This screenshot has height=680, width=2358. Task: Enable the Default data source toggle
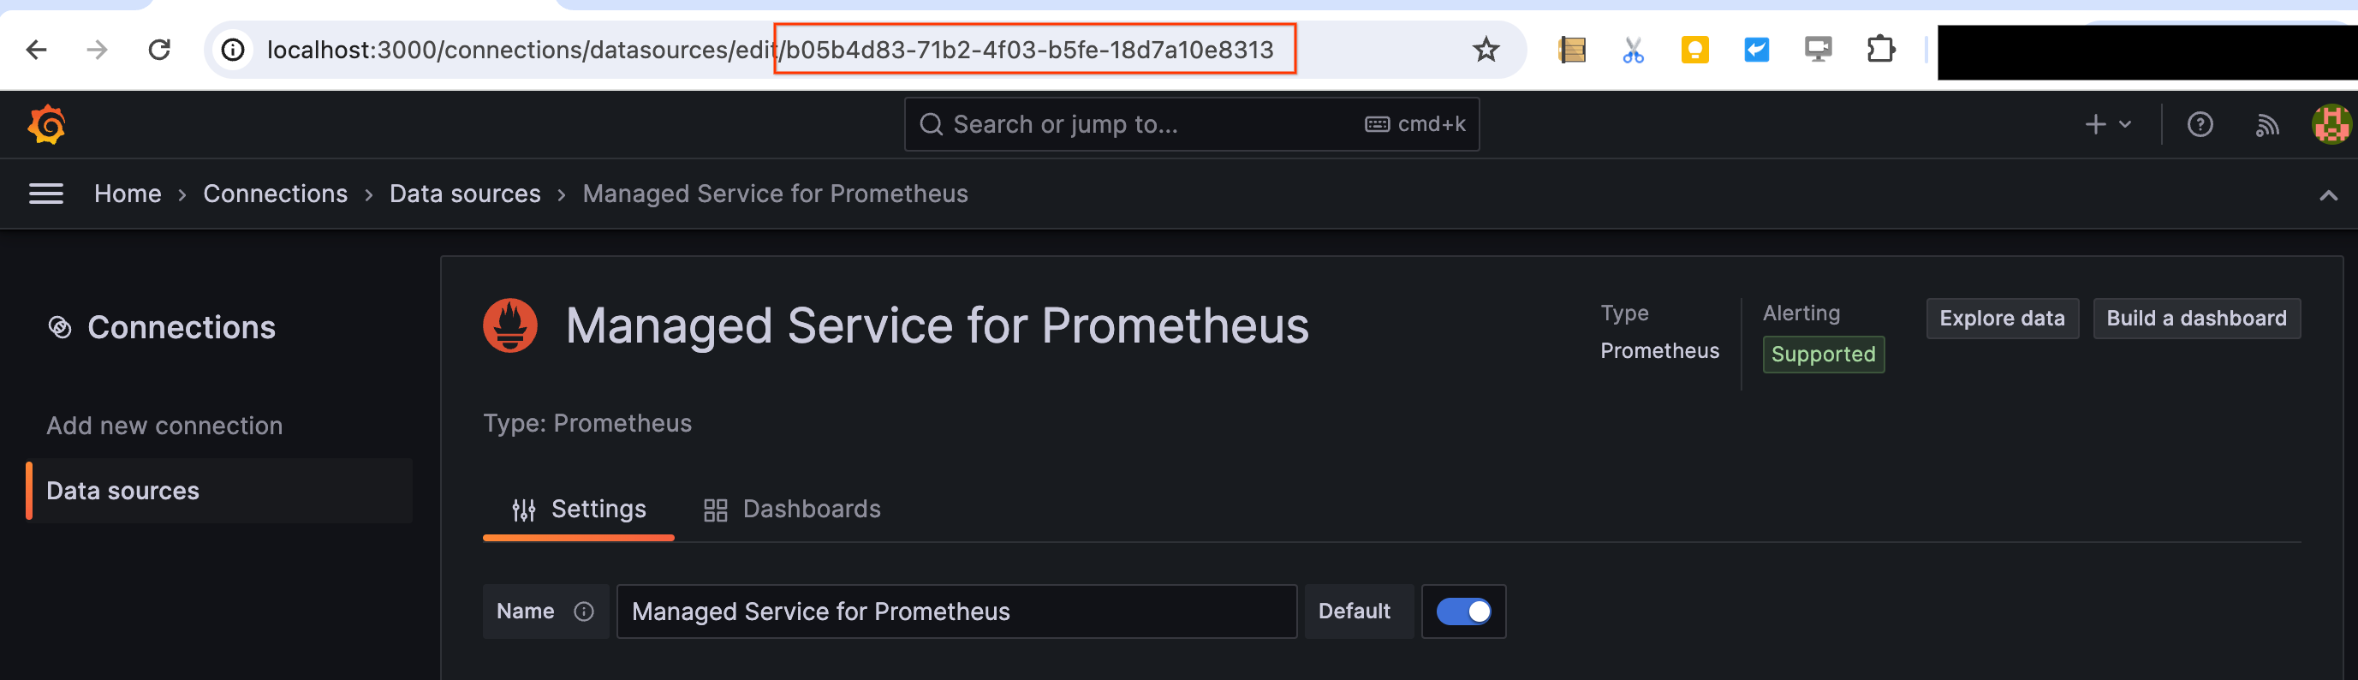point(1462,611)
